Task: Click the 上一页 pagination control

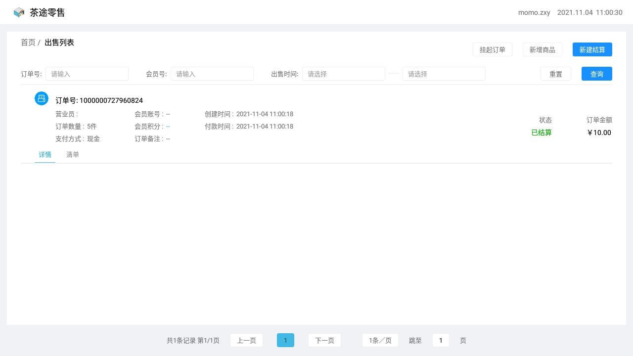Action: (x=246, y=340)
